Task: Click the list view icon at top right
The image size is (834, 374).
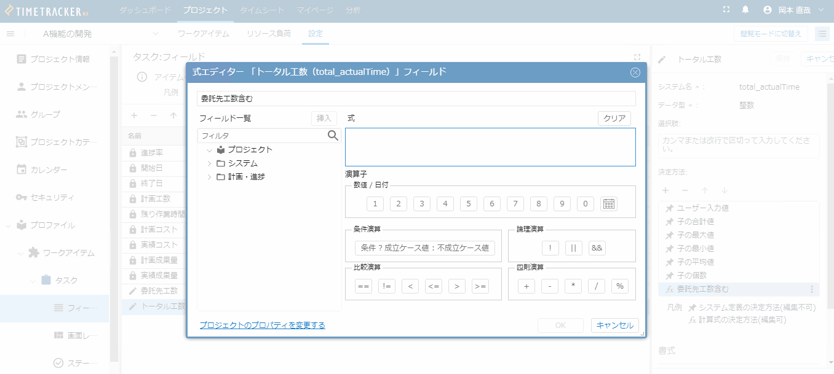Action: pos(822,34)
